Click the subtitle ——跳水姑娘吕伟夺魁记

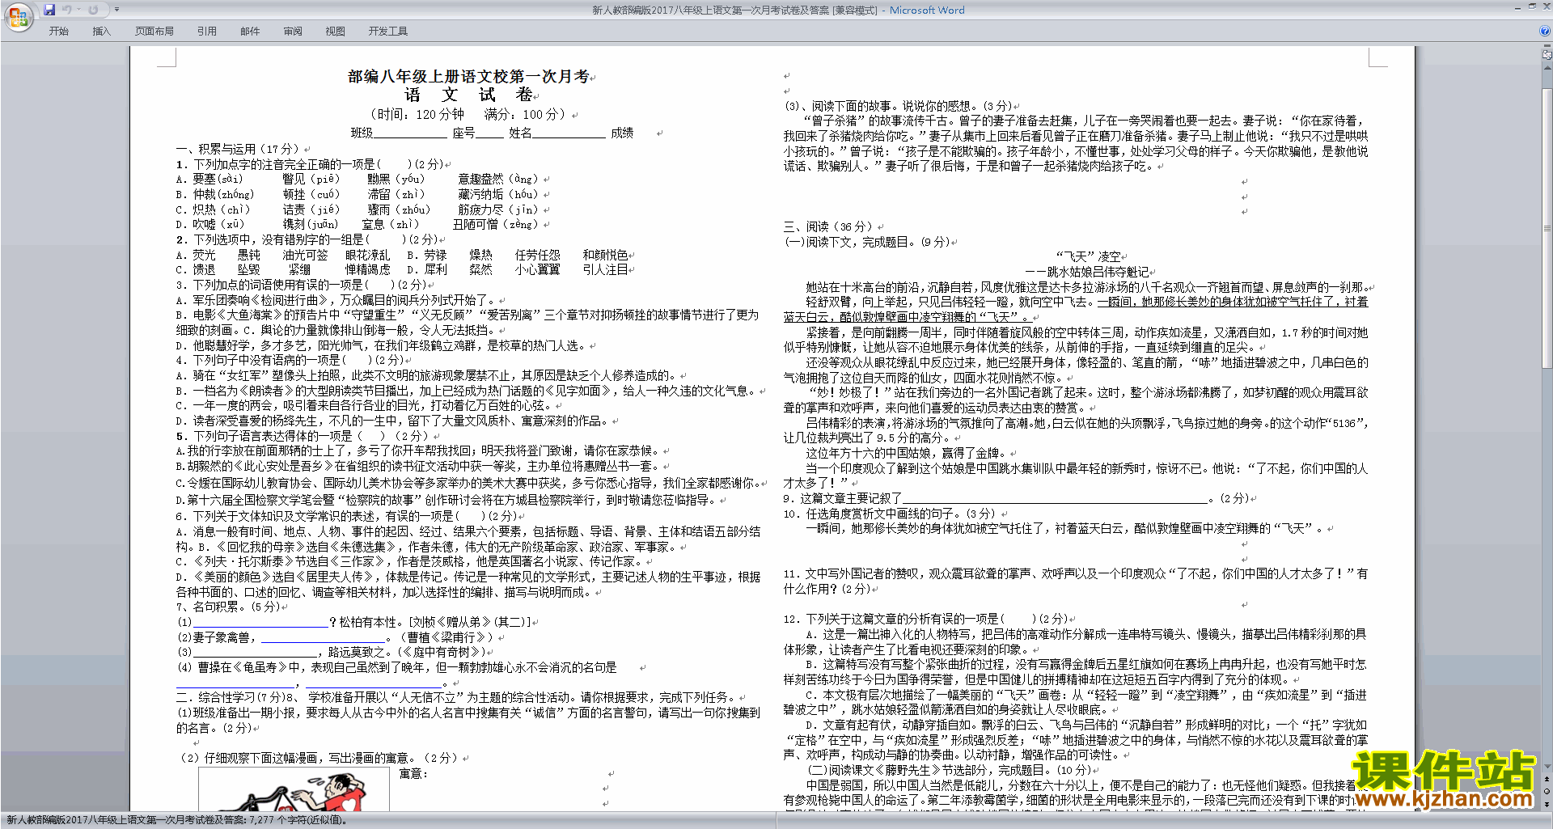1087,273
